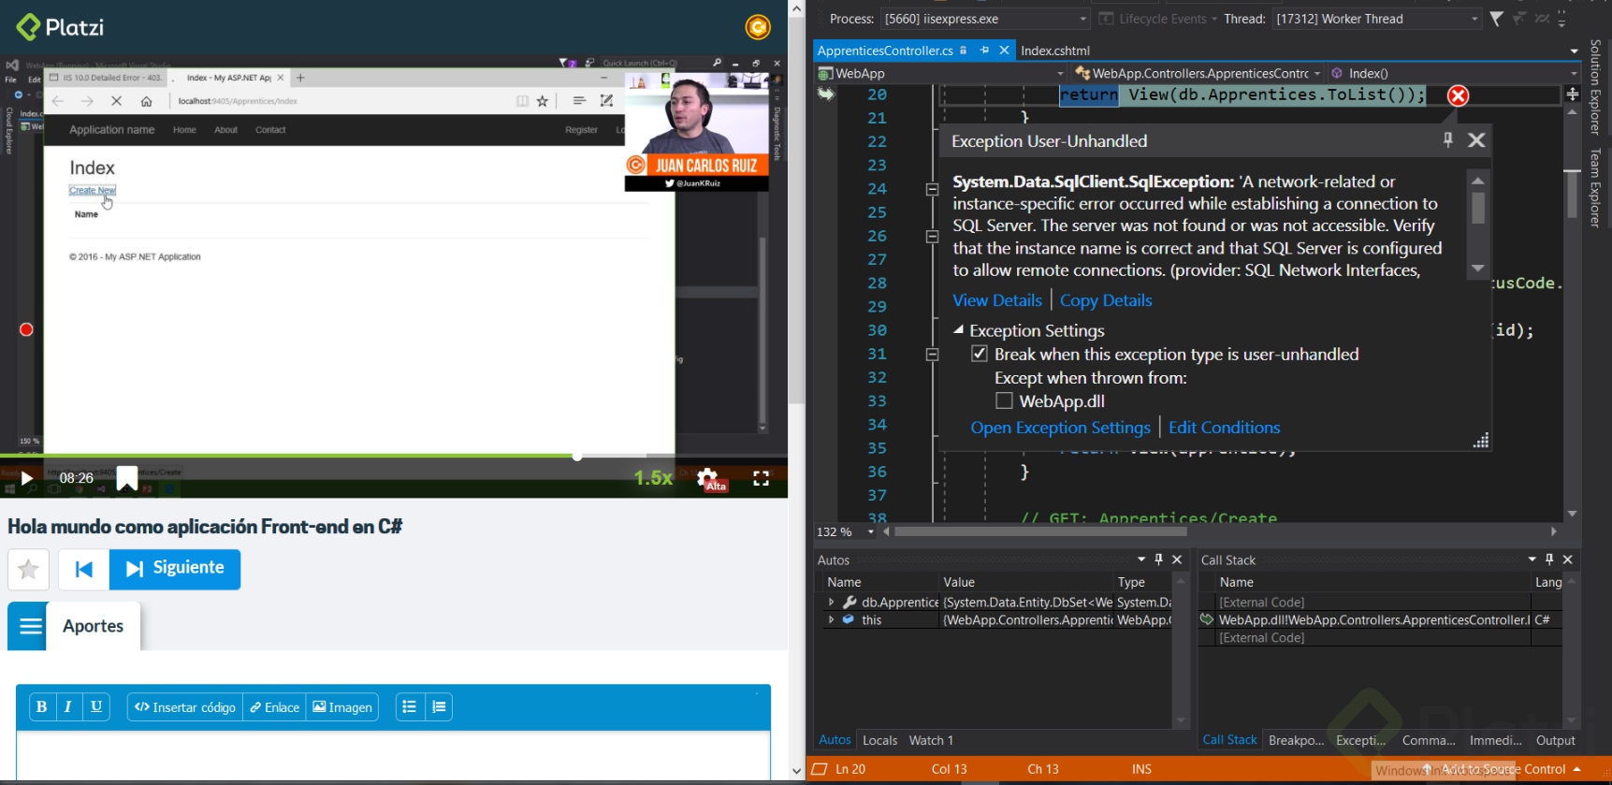
Task: Click the red exception error icon
Action: [1458, 95]
